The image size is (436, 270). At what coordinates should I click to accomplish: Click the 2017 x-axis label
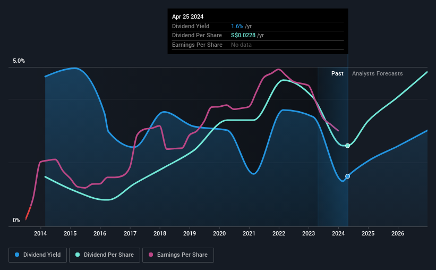[x=130, y=233]
